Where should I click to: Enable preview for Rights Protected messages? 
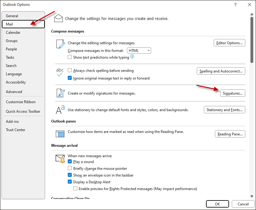click(x=75, y=189)
